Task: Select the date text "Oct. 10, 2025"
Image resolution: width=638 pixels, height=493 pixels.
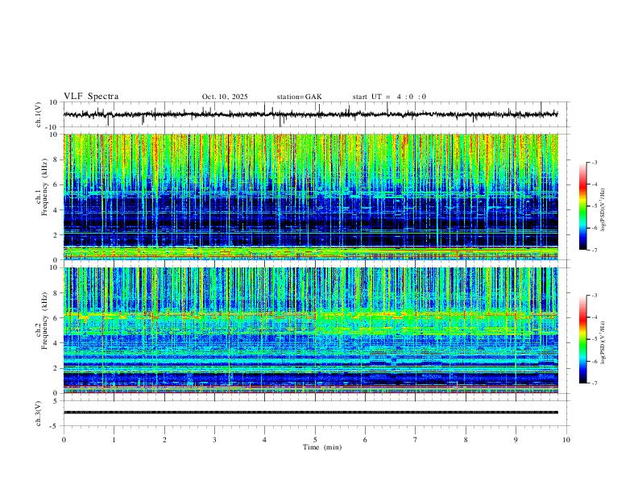Action: [x=225, y=97]
